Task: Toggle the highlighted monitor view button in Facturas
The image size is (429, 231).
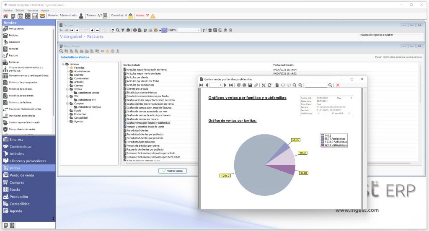Action: (x=164, y=30)
